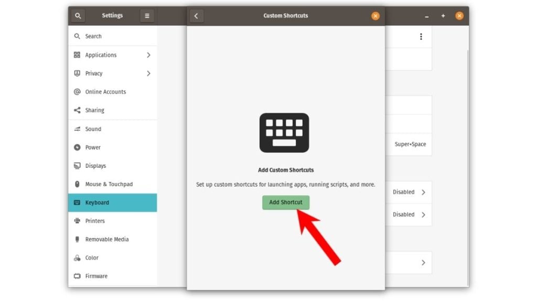This screenshot has height=302, width=537.
Task: Switch to Mouse & Touchpad settings
Action: (x=109, y=184)
